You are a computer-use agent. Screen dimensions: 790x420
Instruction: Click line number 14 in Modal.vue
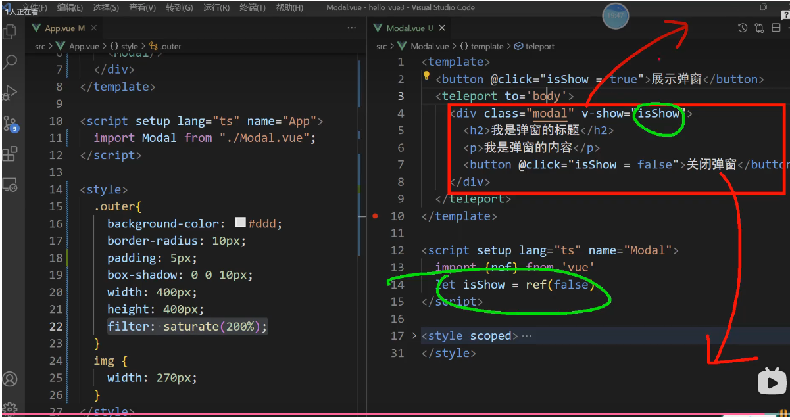[397, 285]
